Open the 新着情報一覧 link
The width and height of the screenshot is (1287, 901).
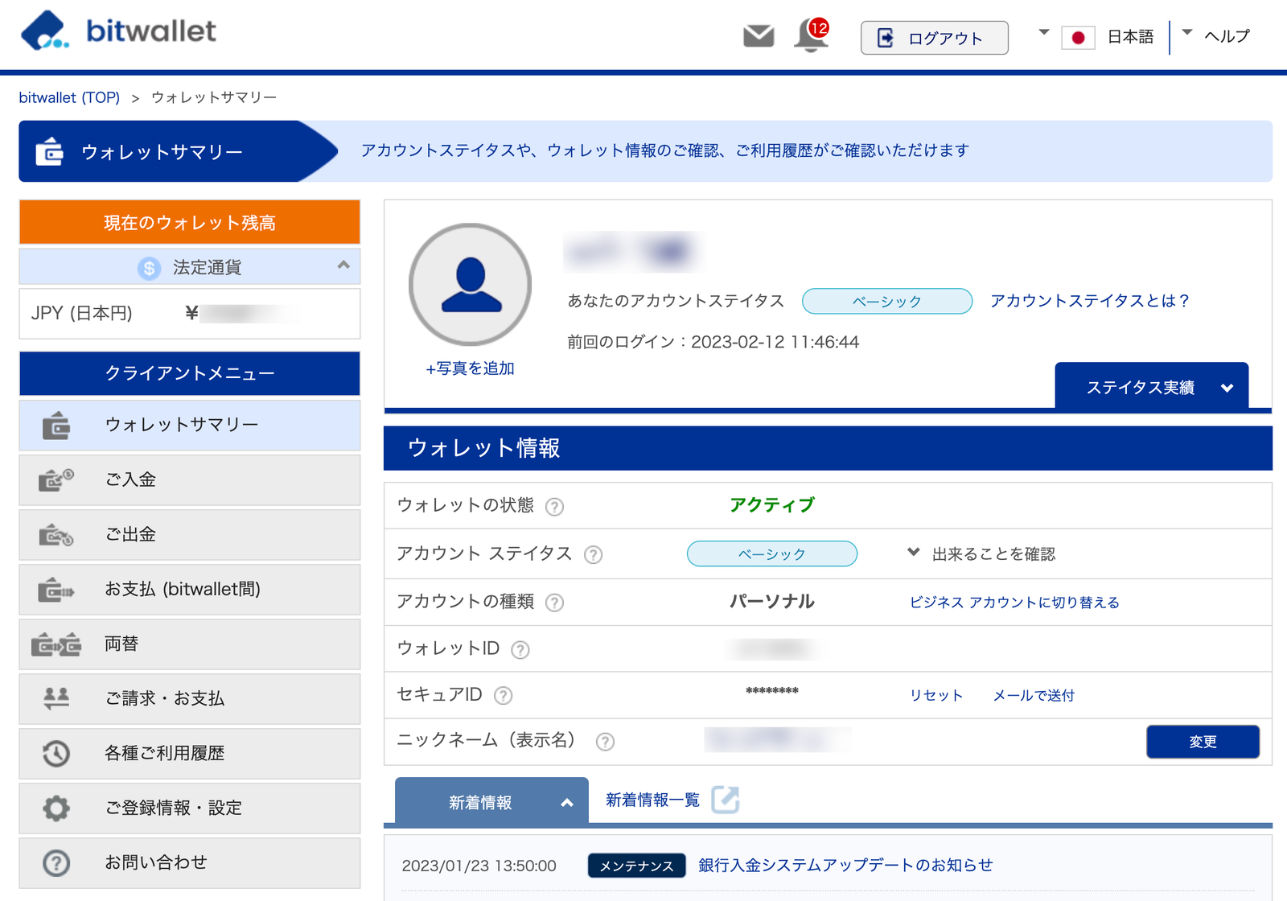pyautogui.click(x=652, y=800)
